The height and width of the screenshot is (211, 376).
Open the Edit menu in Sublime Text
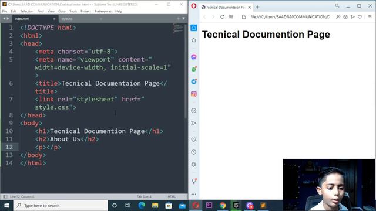(x=14, y=11)
